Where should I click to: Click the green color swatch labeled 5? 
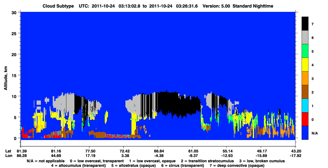click(305, 51)
